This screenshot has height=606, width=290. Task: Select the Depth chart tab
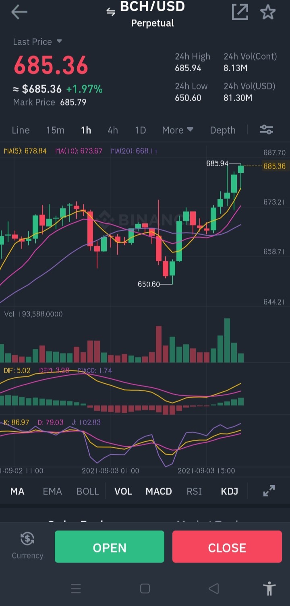pos(223,130)
